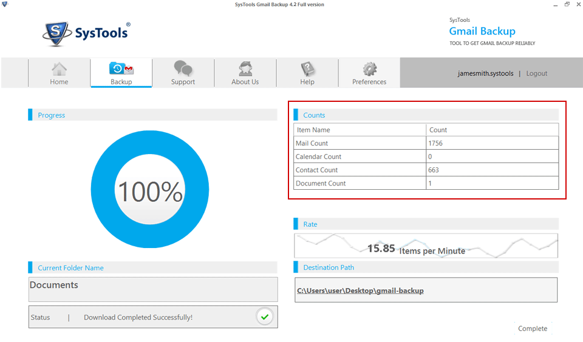Viewport: 583px width, 342px height.
Task: Click the app icon in title bar
Action: (x=5, y=4)
